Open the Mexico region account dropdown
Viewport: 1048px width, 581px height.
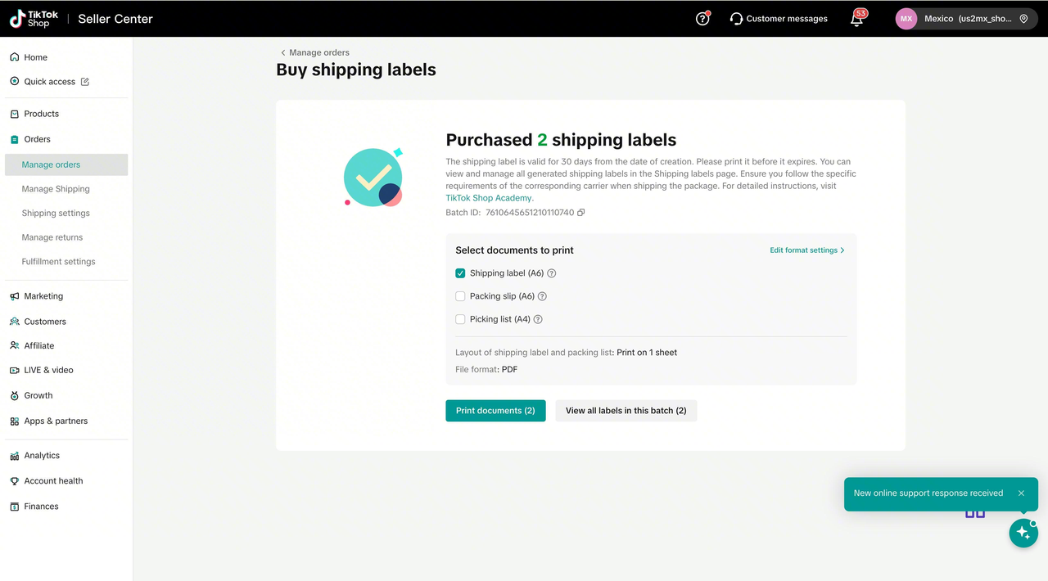pyautogui.click(x=964, y=19)
